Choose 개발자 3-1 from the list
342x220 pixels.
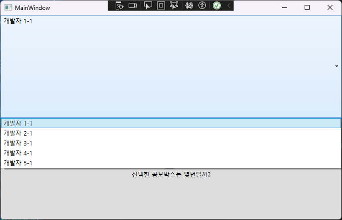(171, 143)
